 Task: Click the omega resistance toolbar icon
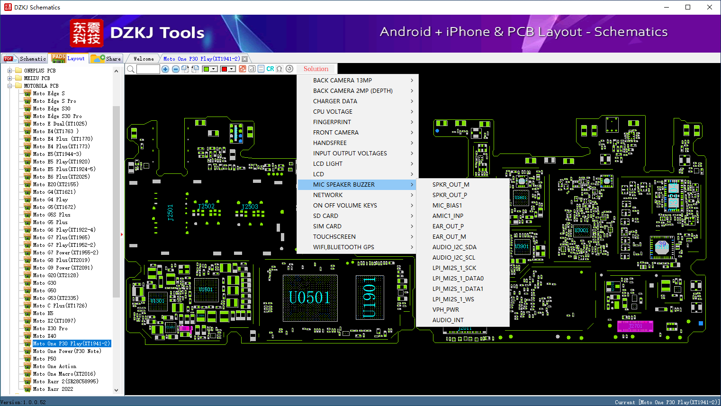pyautogui.click(x=279, y=69)
